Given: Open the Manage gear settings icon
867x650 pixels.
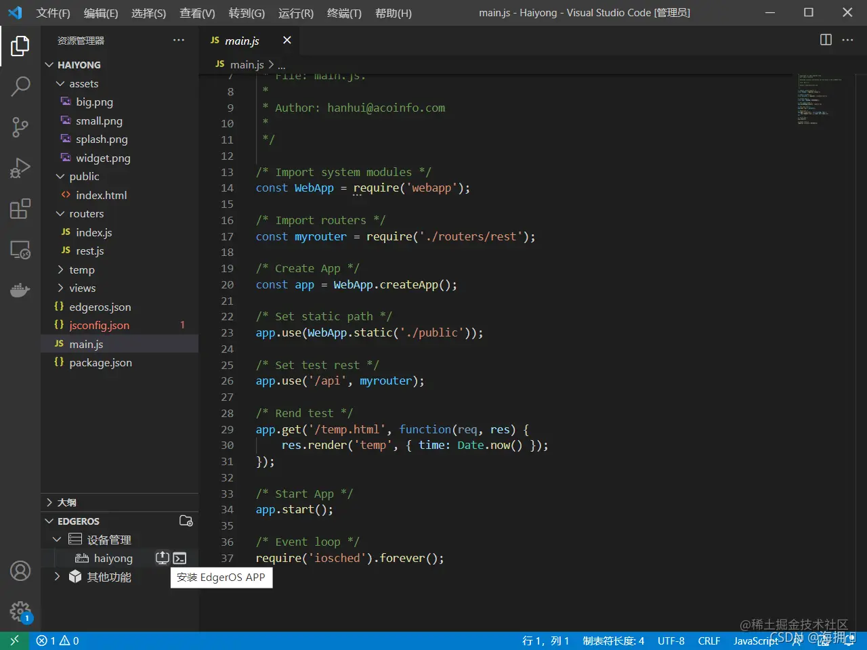Looking at the screenshot, I should click(x=20, y=612).
